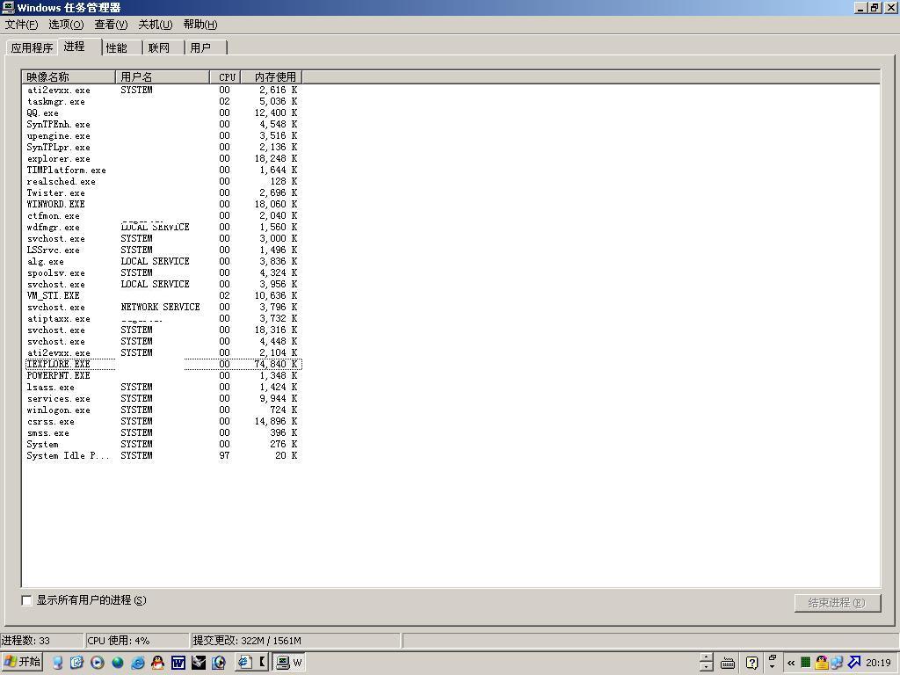
Task: Sort by CPU column header
Action: (225, 77)
